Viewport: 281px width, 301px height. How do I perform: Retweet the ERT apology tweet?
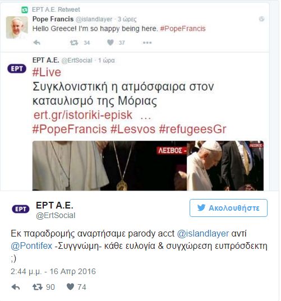(x=38, y=287)
